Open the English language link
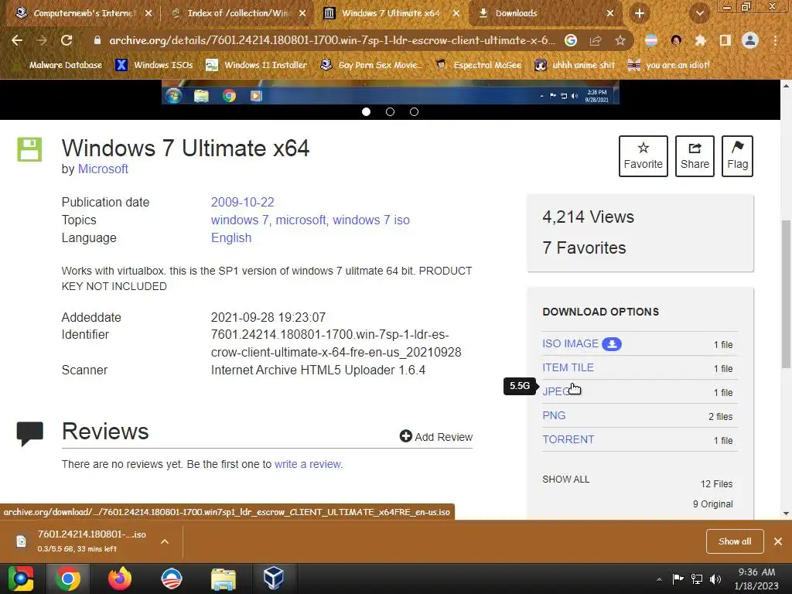Viewport: 792px width, 594px height. 231,238
